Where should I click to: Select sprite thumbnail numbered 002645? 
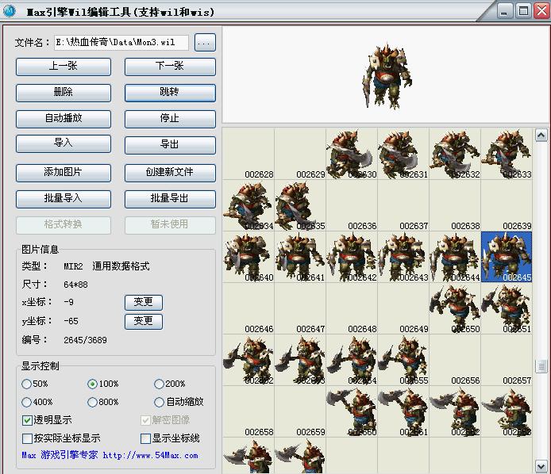507,257
